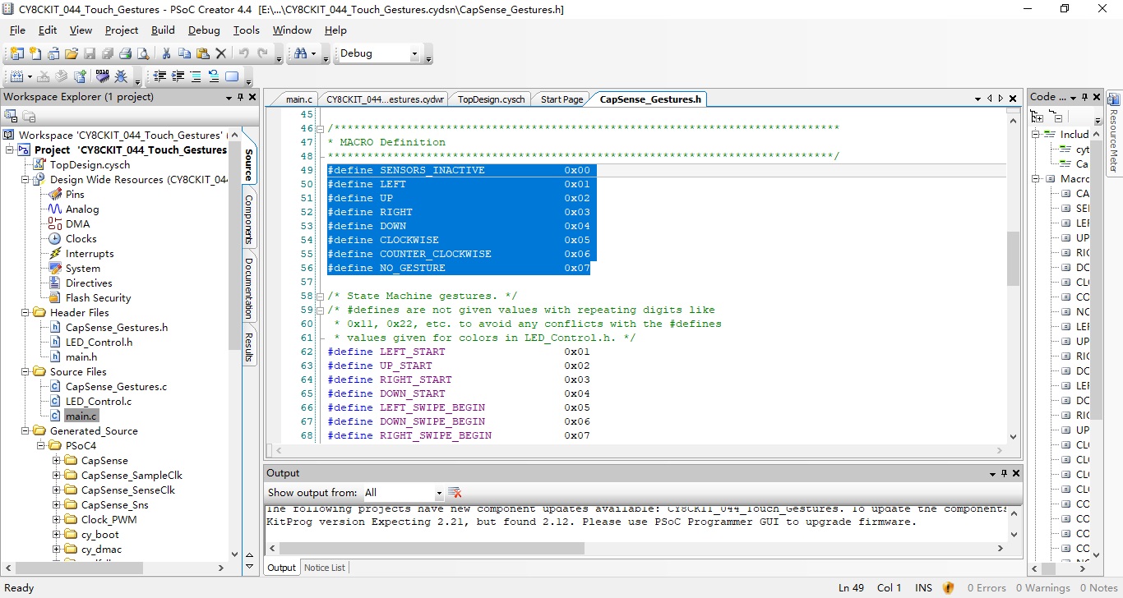The height and width of the screenshot is (598, 1123).
Task: Click the Open File folder icon
Action: click(71, 53)
